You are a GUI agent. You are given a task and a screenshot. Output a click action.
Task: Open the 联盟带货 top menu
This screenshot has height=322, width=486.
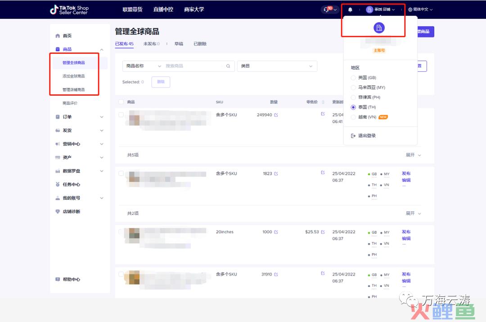[x=133, y=9]
